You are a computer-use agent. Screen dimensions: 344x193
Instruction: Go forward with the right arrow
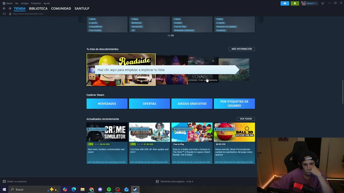tap(10, 9)
